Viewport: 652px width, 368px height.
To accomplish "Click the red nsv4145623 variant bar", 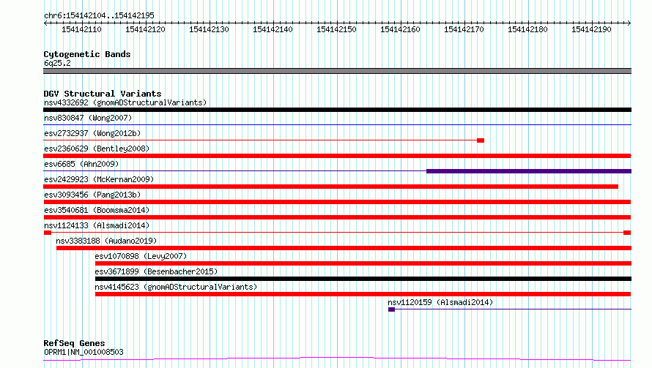I will click(x=363, y=294).
